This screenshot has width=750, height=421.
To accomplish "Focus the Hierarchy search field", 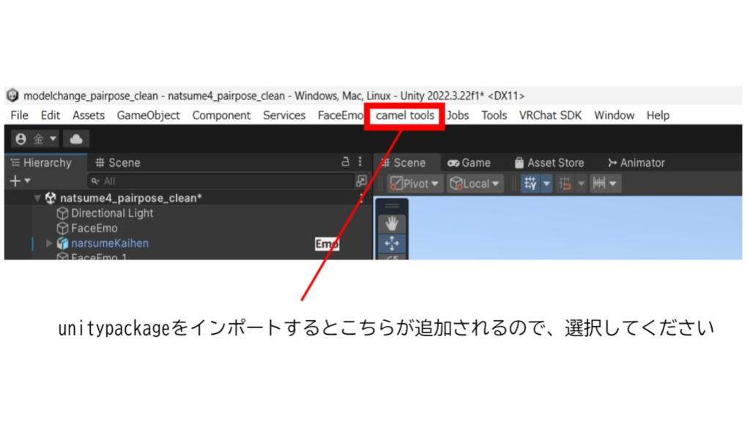I will [221, 181].
